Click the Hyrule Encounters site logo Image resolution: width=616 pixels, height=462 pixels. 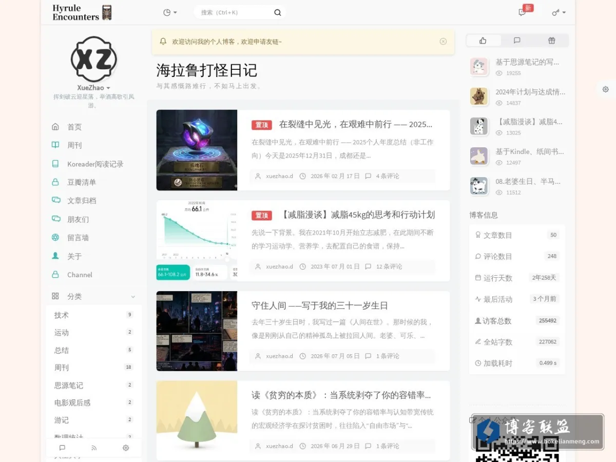click(x=82, y=12)
